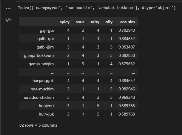Screen dimensions: 182x135
Task: Click the huraideu-chicken row label
Action: pyautogui.click(x=38, y=97)
